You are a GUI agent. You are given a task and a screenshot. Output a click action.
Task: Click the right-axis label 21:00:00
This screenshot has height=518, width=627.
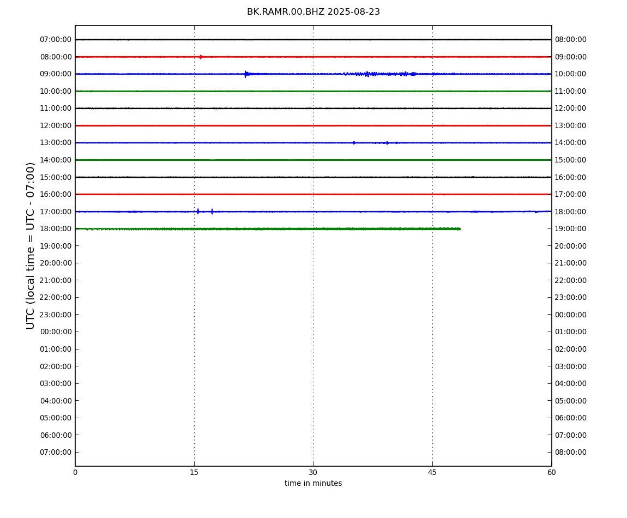pyautogui.click(x=571, y=263)
